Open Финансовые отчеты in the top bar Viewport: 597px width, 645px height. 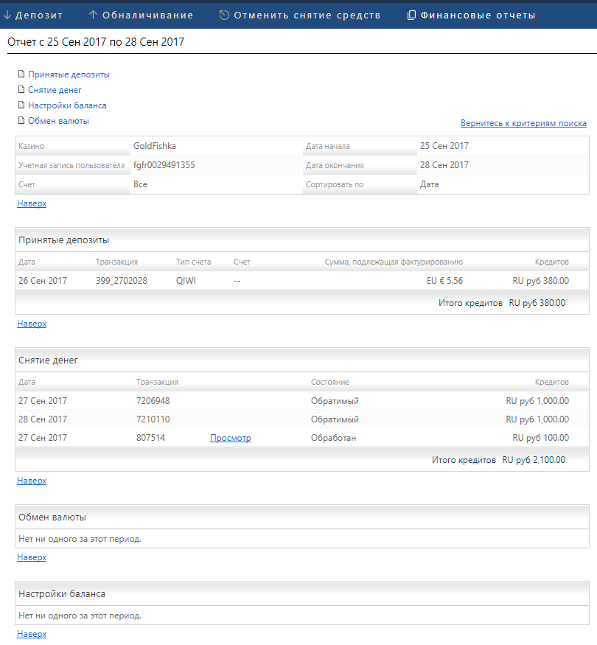click(x=478, y=15)
